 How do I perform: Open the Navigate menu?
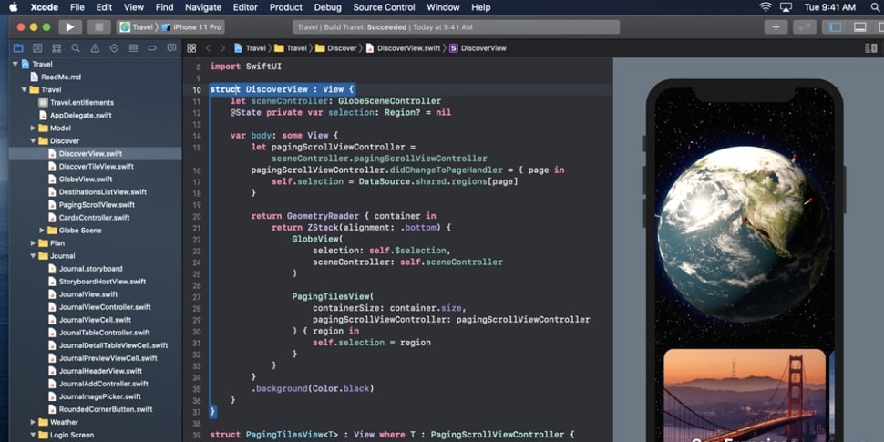click(203, 7)
